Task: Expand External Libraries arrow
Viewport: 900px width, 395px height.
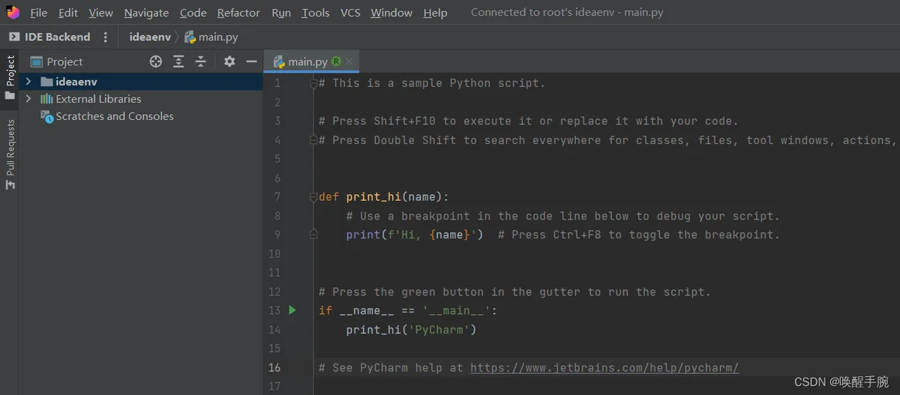Action: (x=28, y=98)
